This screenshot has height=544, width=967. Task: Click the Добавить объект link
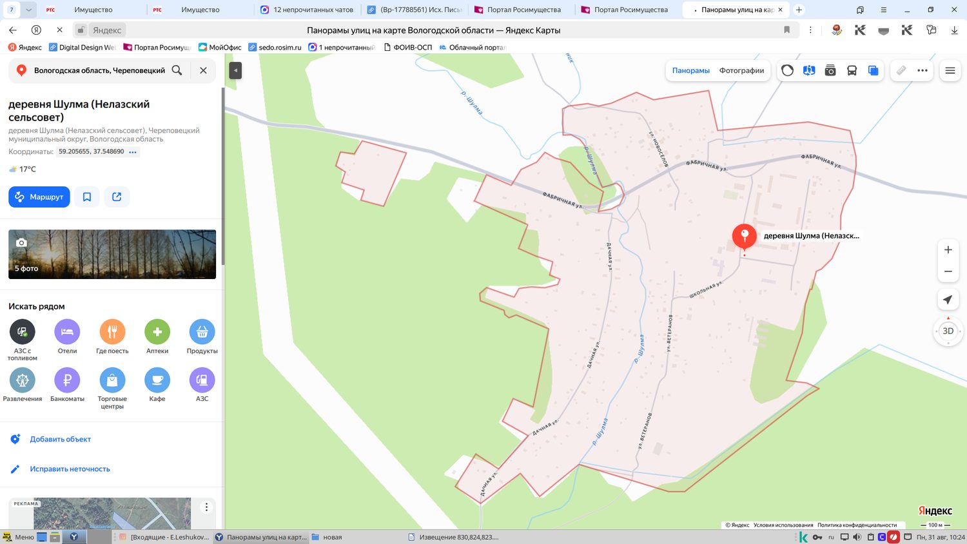[60, 439]
